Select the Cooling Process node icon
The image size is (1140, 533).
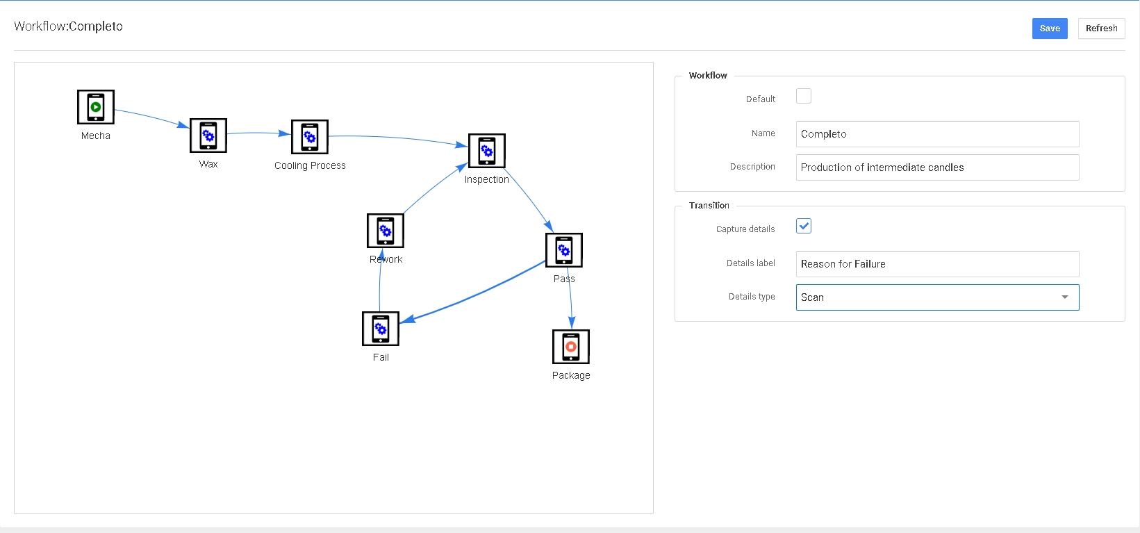(x=310, y=137)
